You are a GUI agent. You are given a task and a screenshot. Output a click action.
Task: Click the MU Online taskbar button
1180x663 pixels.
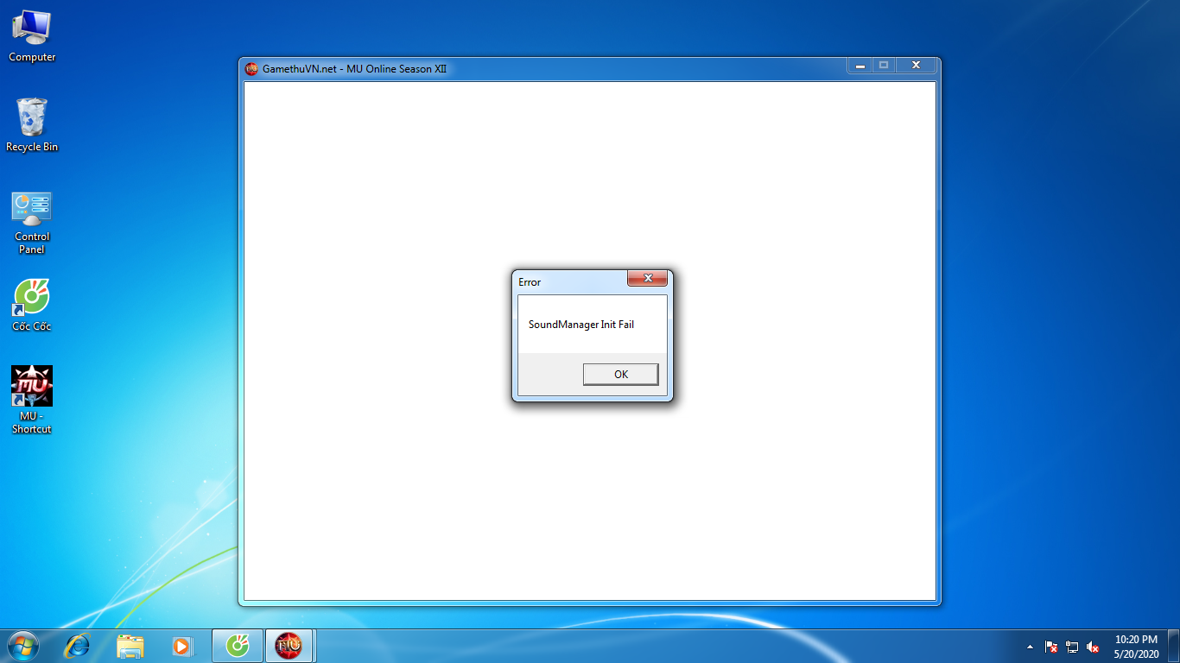(x=289, y=646)
